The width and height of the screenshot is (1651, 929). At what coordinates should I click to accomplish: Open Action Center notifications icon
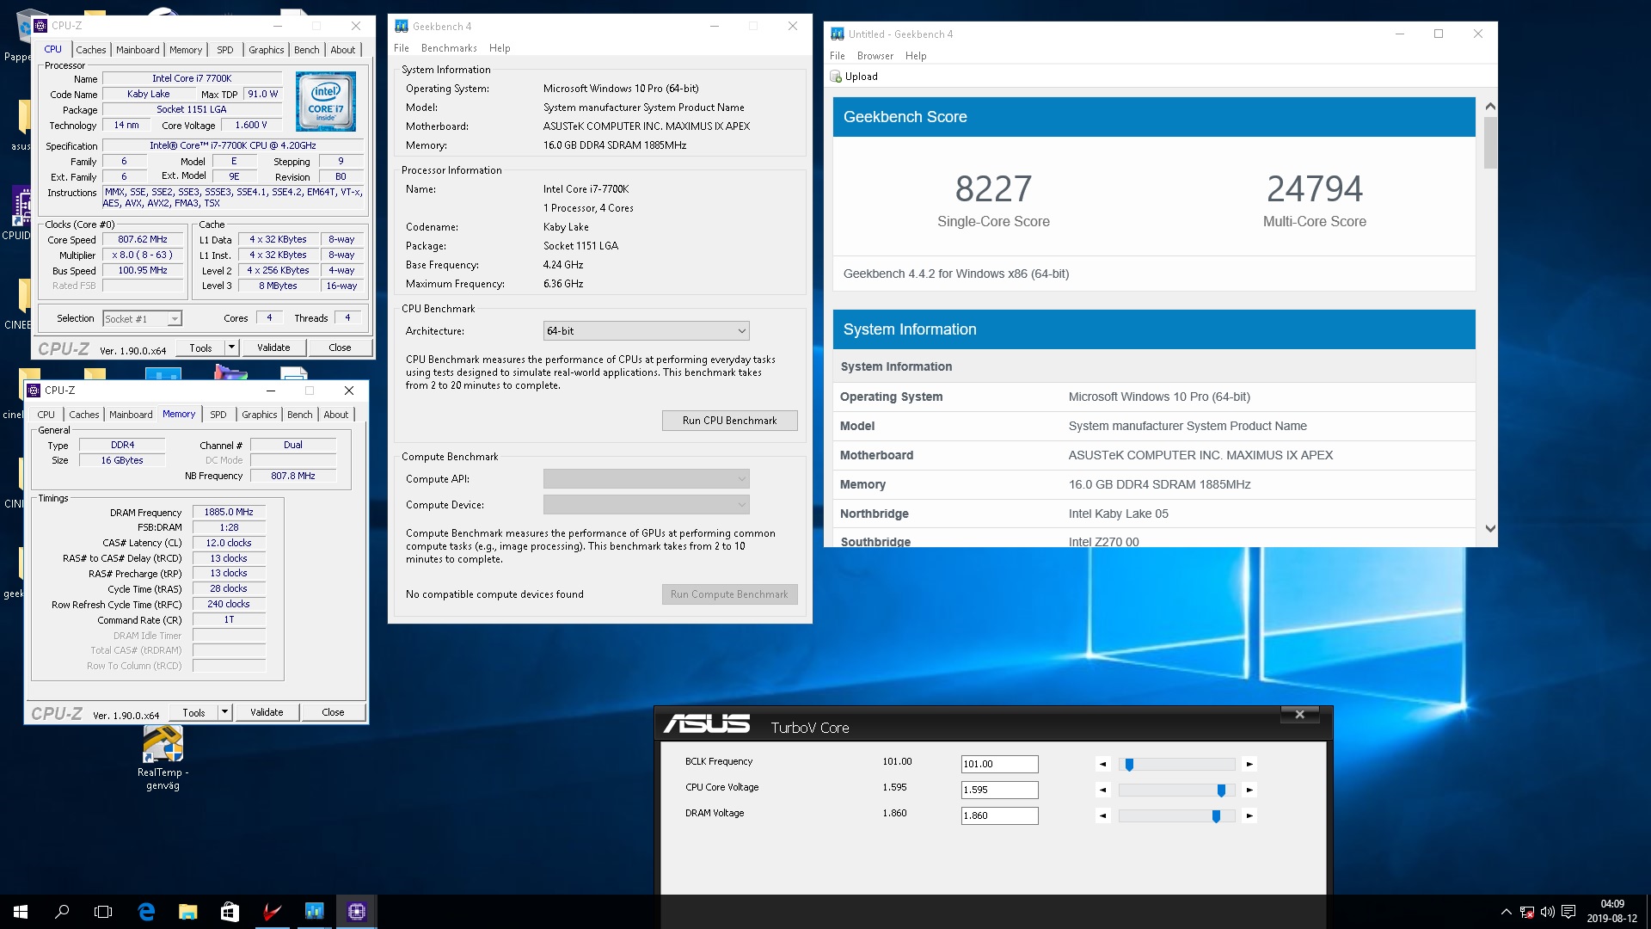coord(1568,912)
